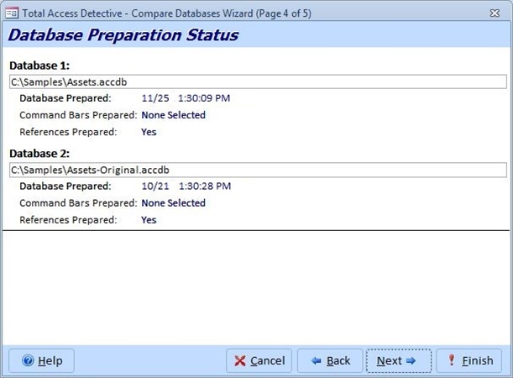
Task: Click the Database 2: heading
Action: (x=39, y=154)
